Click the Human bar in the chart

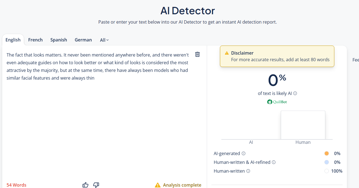pyautogui.click(x=303, y=125)
